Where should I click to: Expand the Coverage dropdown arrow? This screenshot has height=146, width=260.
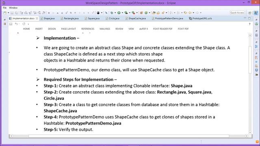[x=130, y=13]
